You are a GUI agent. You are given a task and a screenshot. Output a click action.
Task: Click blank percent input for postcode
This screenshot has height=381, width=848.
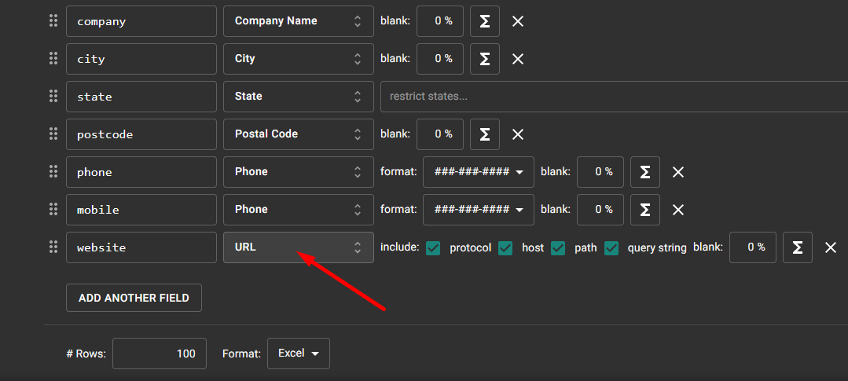click(x=439, y=134)
